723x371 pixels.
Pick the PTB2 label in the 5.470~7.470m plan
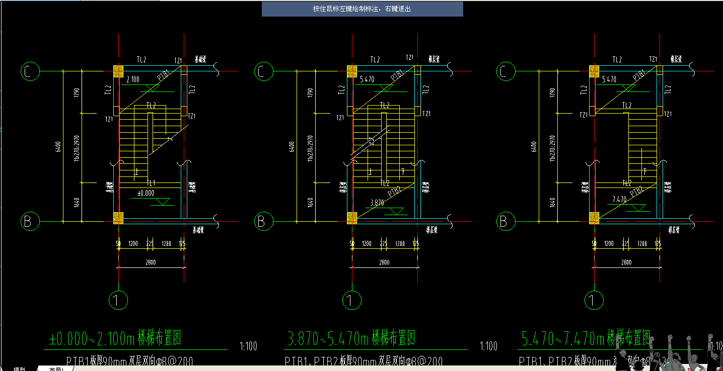(x=636, y=191)
